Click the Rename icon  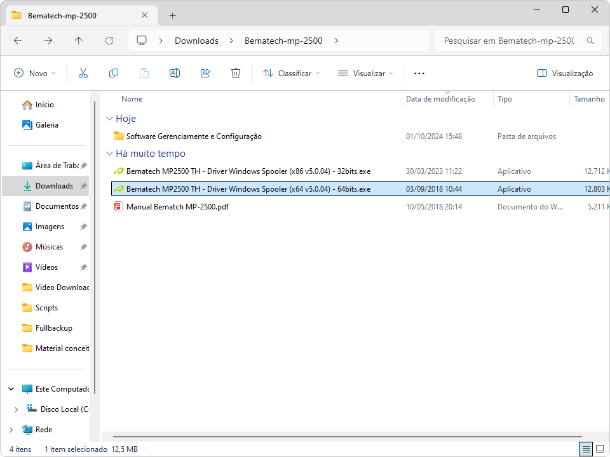coord(175,73)
